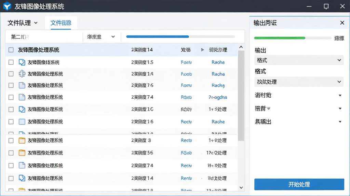Open the 文件队理 dropdown menu
350x196 pixels.
coord(23,23)
